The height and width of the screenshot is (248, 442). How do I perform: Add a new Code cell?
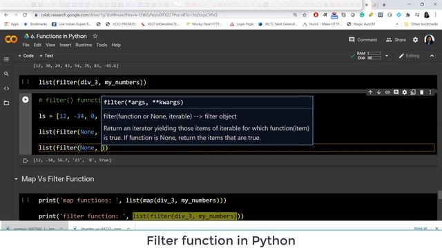click(x=26, y=56)
